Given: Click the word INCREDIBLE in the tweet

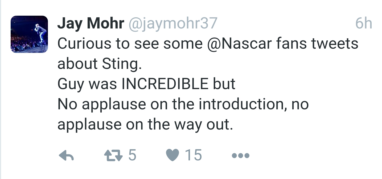Looking at the screenshot, I should [x=165, y=84].
